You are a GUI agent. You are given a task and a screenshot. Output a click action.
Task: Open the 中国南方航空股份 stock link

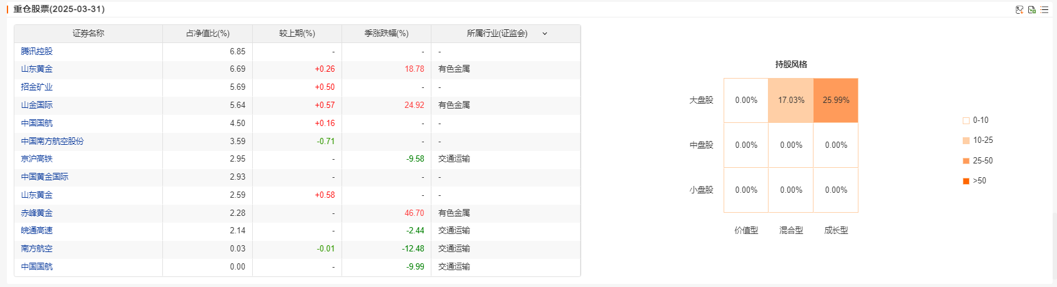click(52, 142)
